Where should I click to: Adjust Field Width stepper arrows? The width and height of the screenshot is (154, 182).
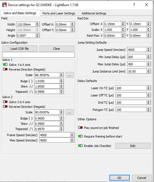point(37,24)
